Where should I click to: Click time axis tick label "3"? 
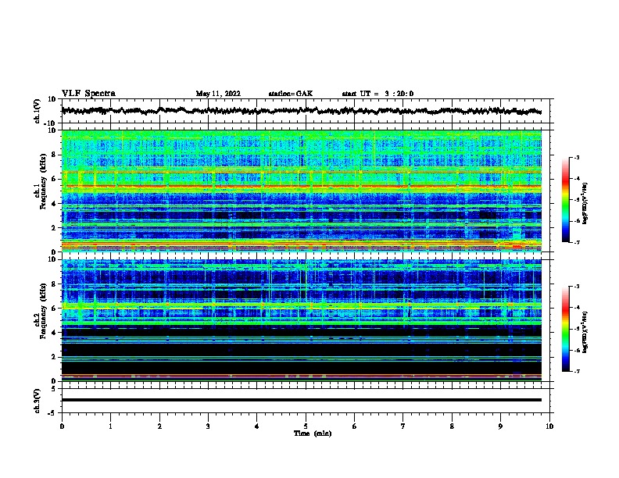pyautogui.click(x=208, y=426)
